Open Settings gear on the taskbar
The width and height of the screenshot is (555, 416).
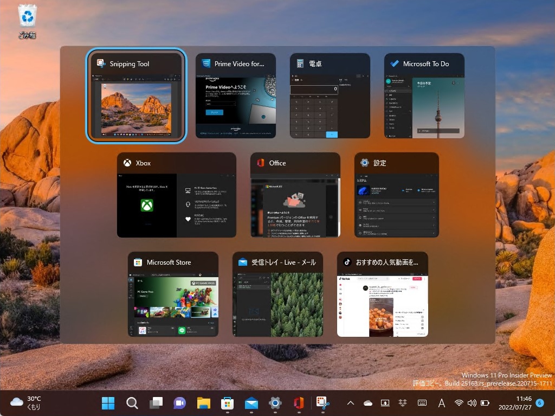(275, 403)
